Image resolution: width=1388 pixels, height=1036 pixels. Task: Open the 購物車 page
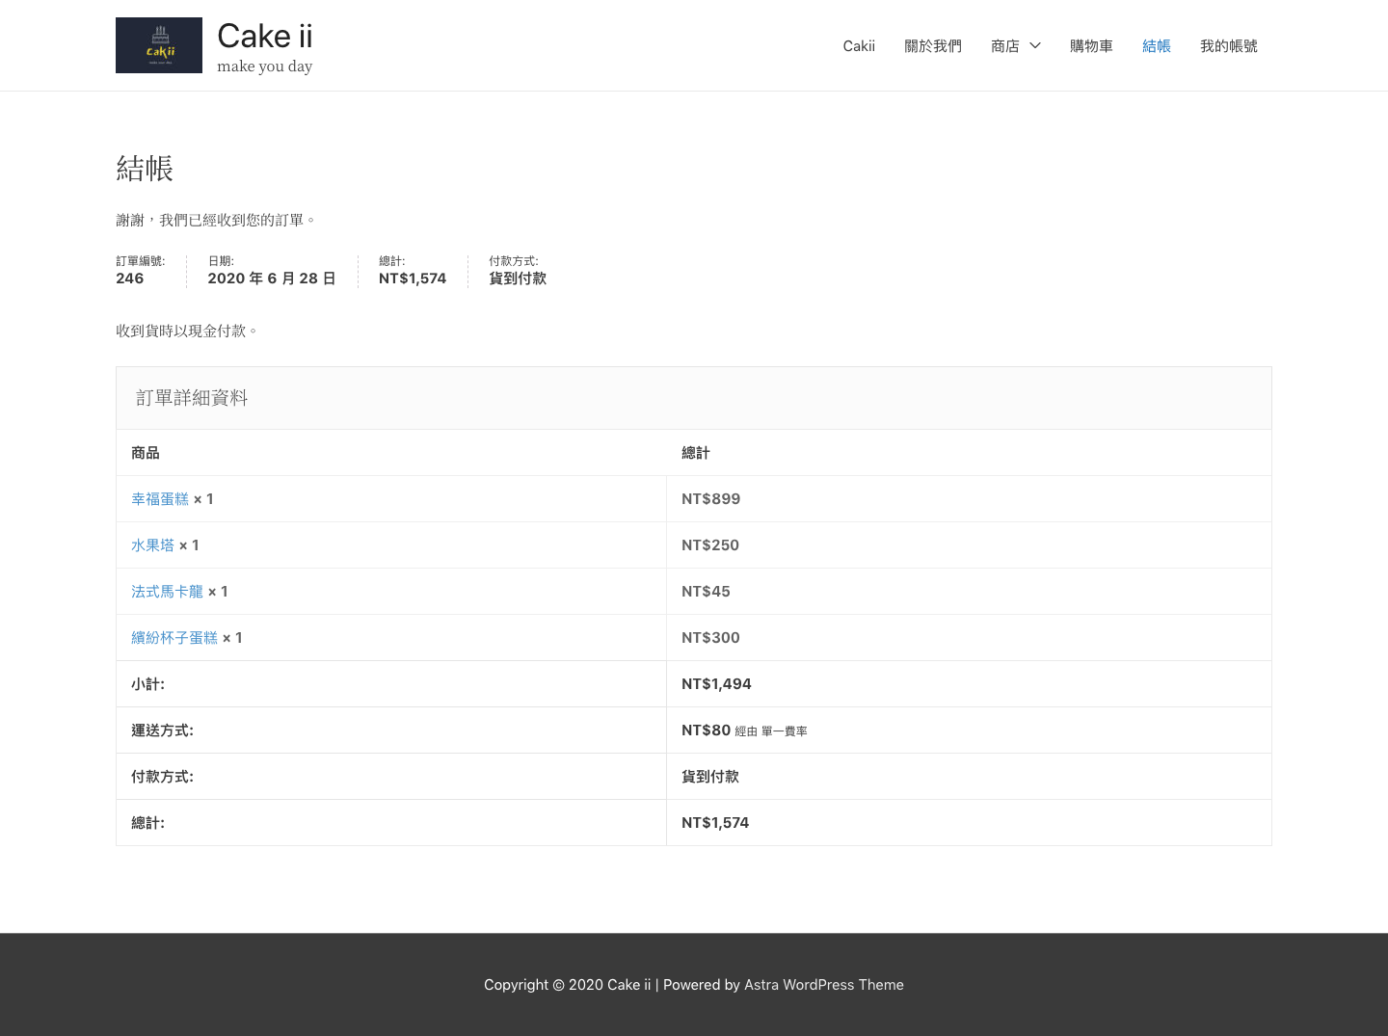point(1091,46)
